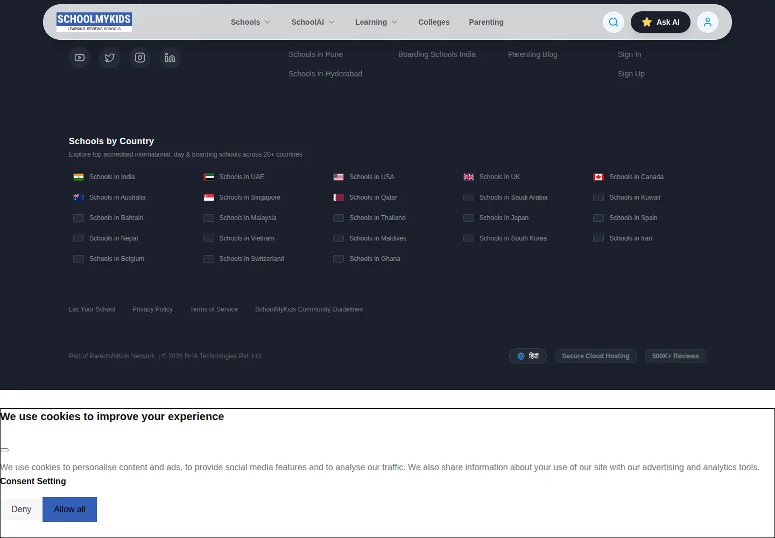This screenshot has width=775, height=538.
Task: Click the Secure Cloud Hosting badge
Action: pyautogui.click(x=596, y=356)
